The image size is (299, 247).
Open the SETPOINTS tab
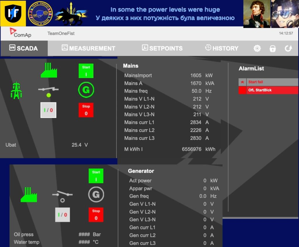(162, 48)
